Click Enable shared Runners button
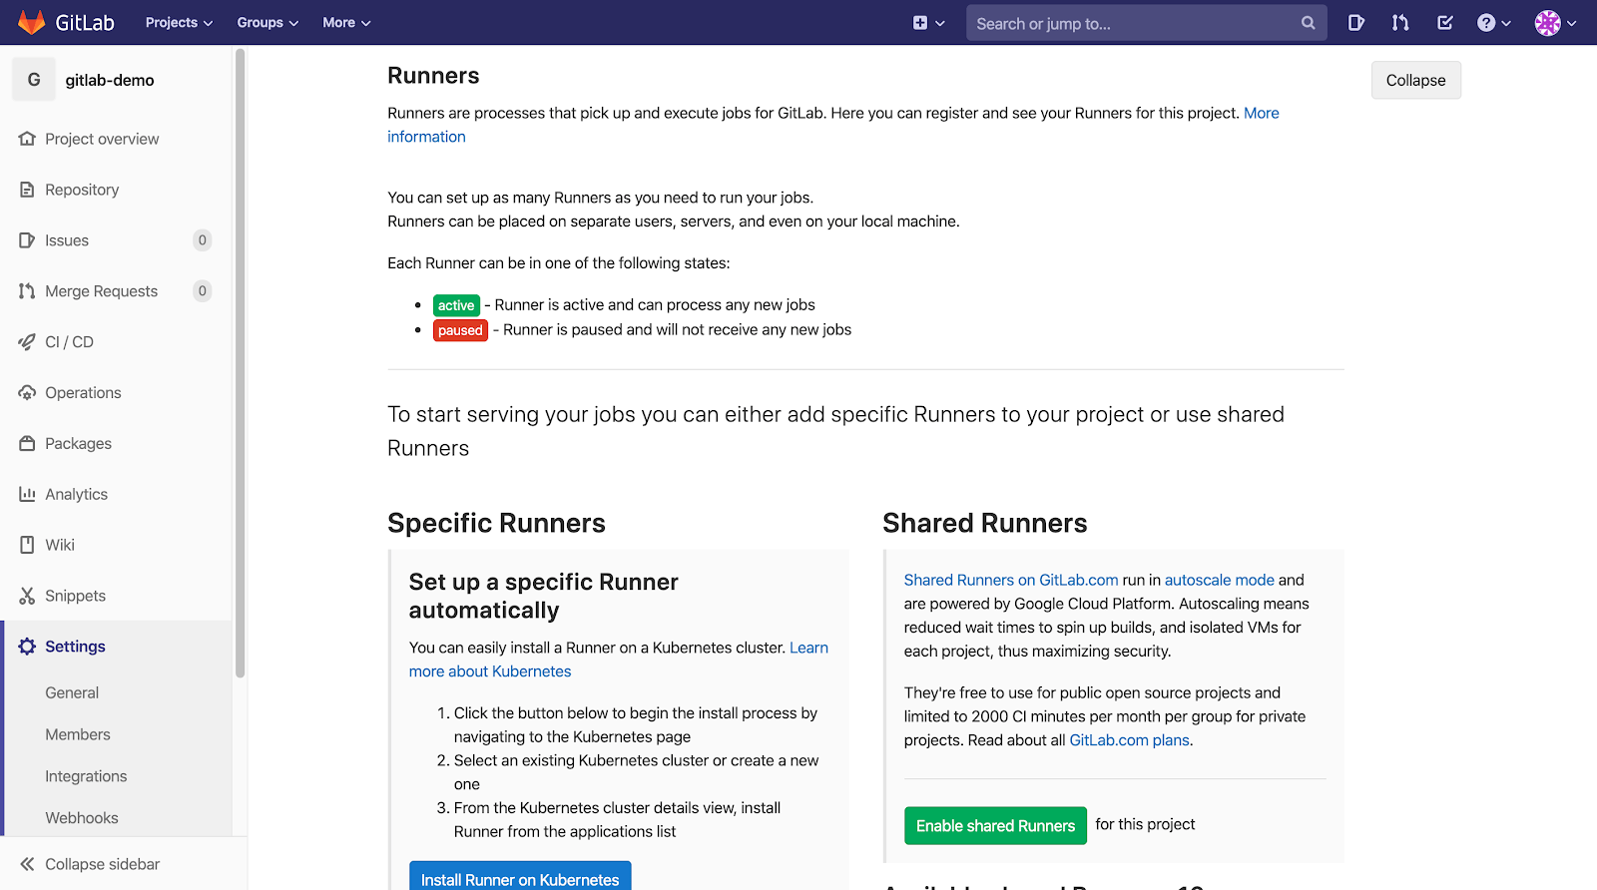Viewport: 1597px width, 890px height. point(995,826)
